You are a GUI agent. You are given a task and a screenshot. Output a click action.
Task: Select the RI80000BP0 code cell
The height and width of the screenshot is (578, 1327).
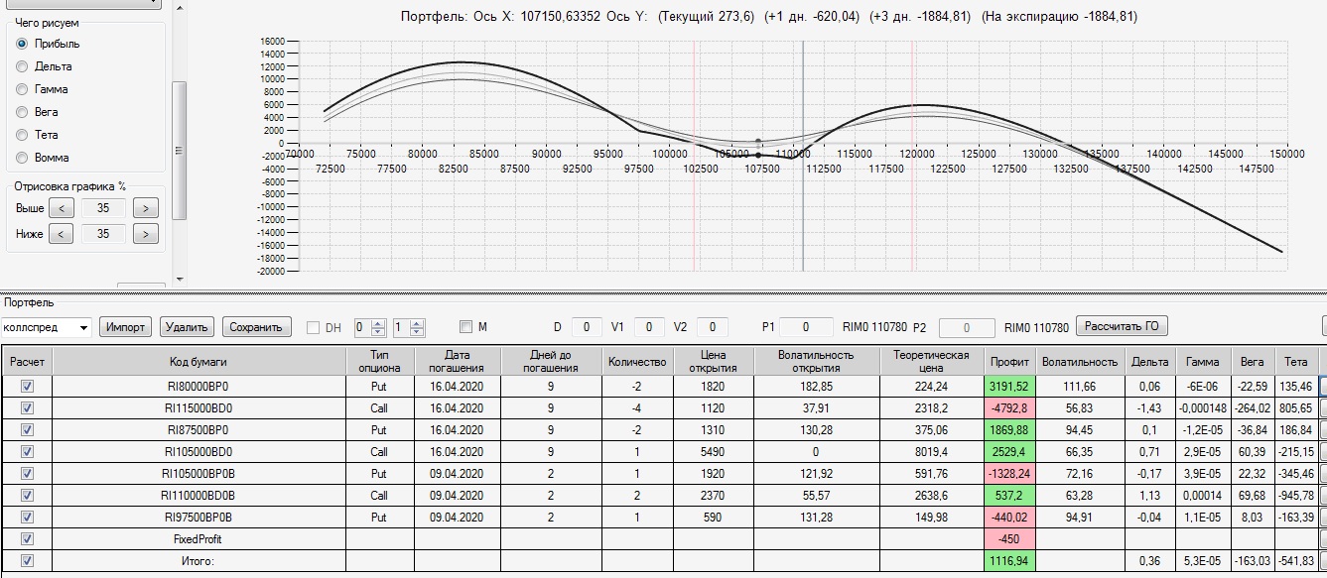(x=199, y=387)
